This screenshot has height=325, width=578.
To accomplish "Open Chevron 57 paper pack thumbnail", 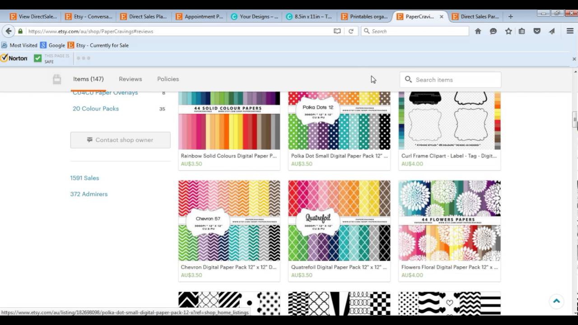I will (229, 221).
